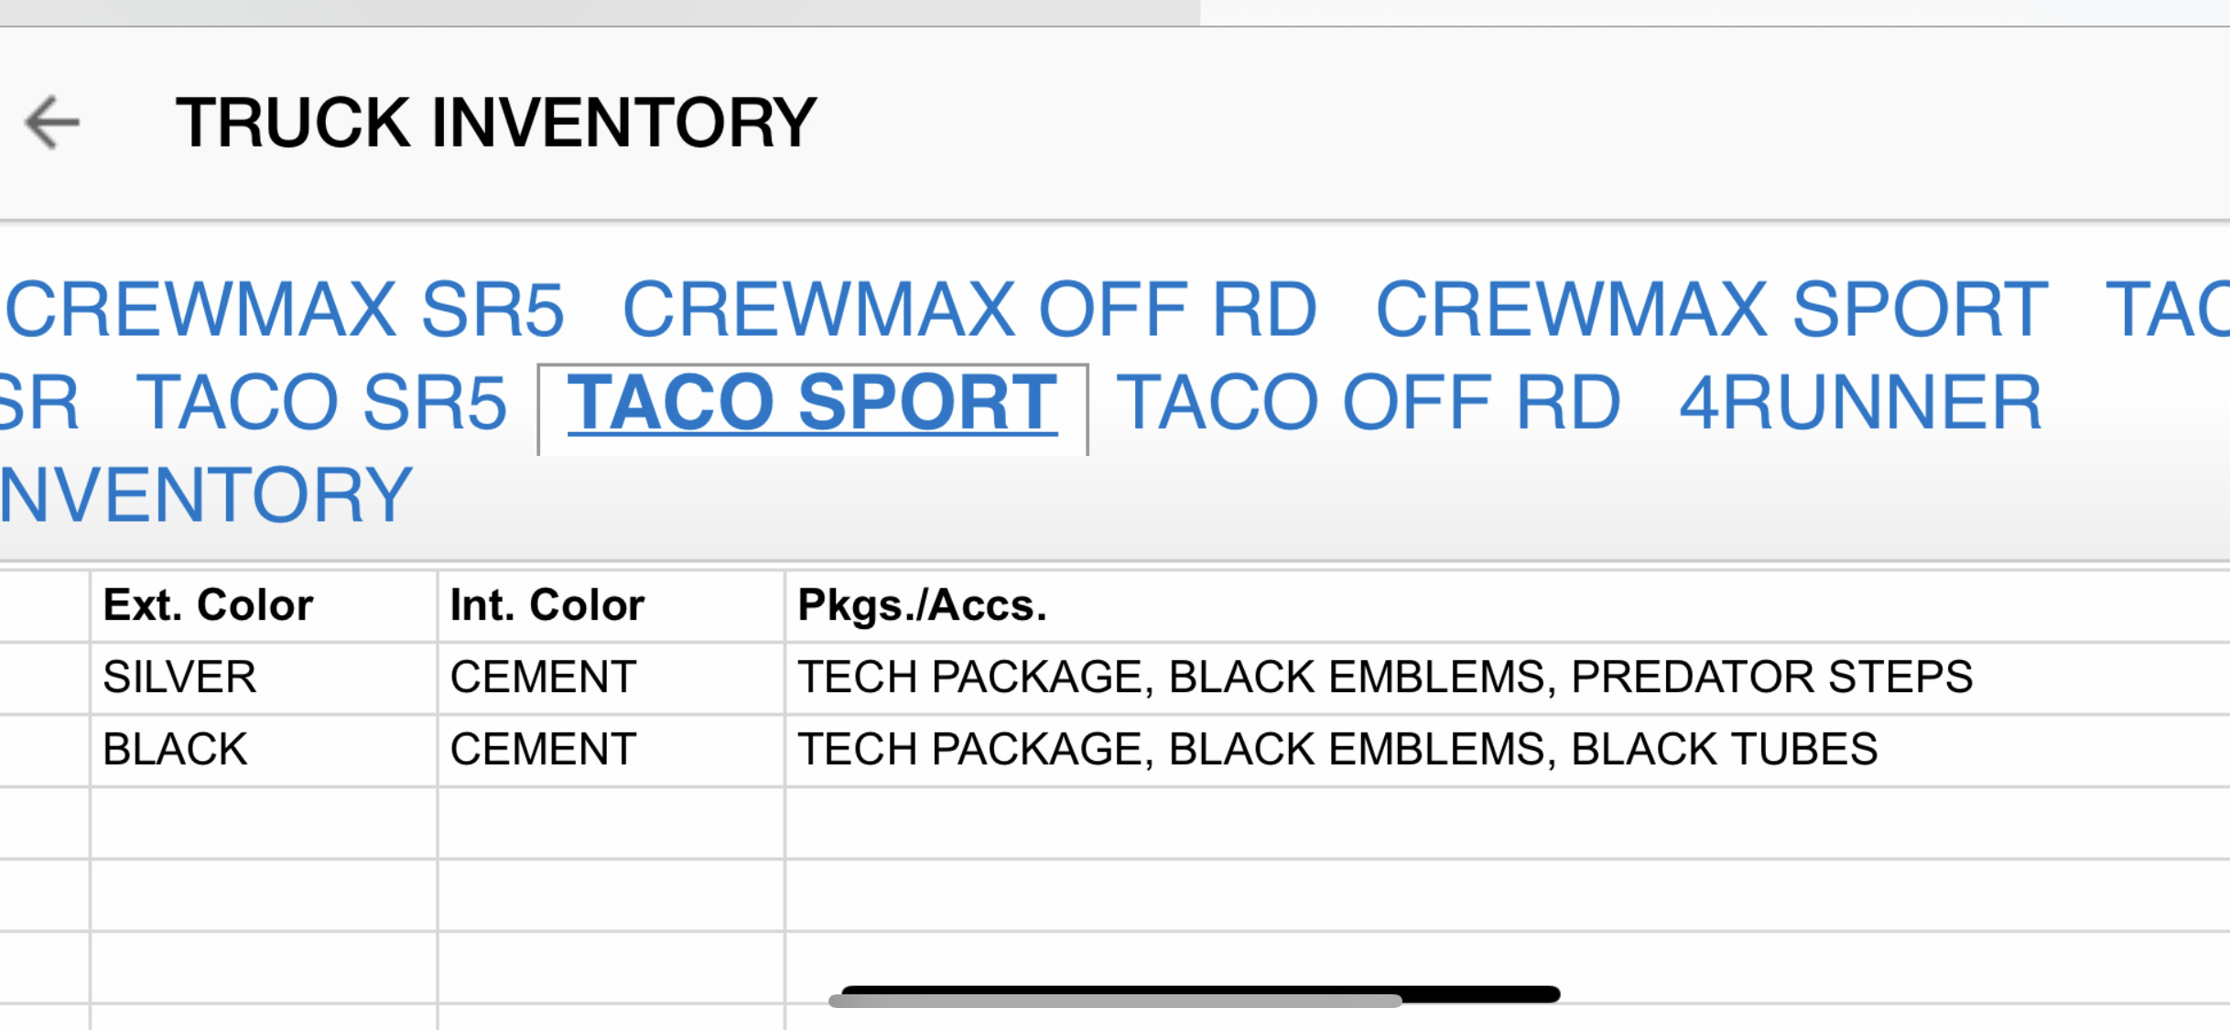Click the active TACO SPORT tab
The width and height of the screenshot is (2230, 1030).
click(812, 403)
